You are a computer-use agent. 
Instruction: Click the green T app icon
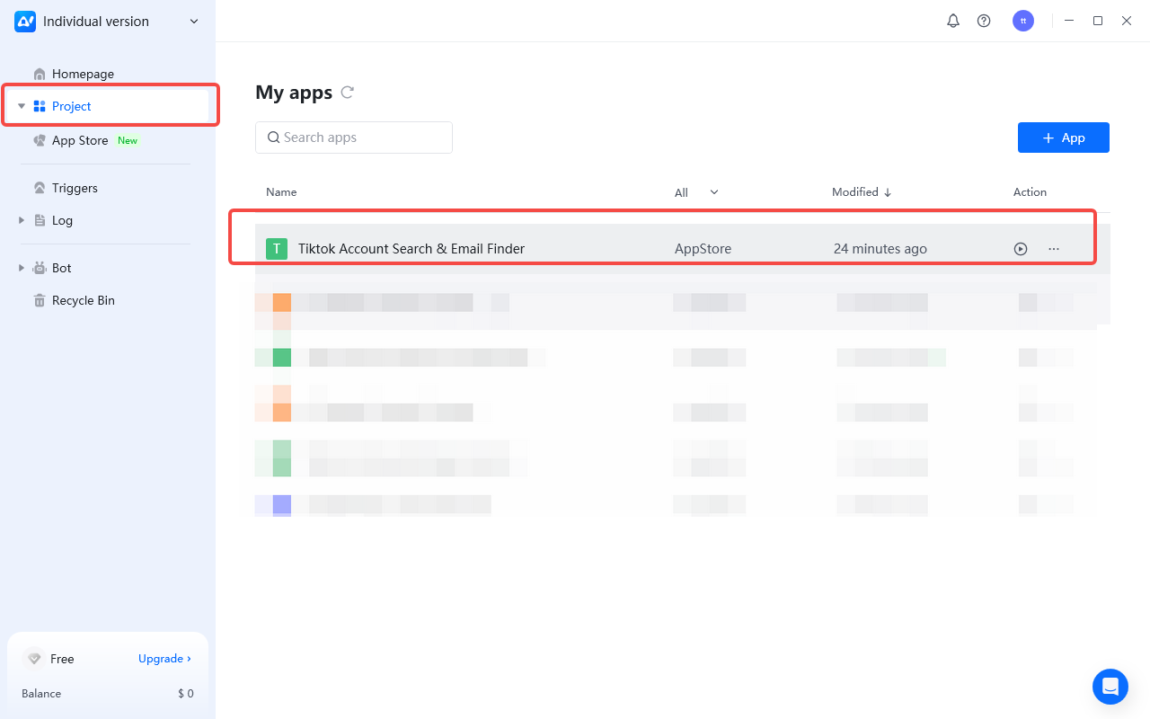click(277, 249)
